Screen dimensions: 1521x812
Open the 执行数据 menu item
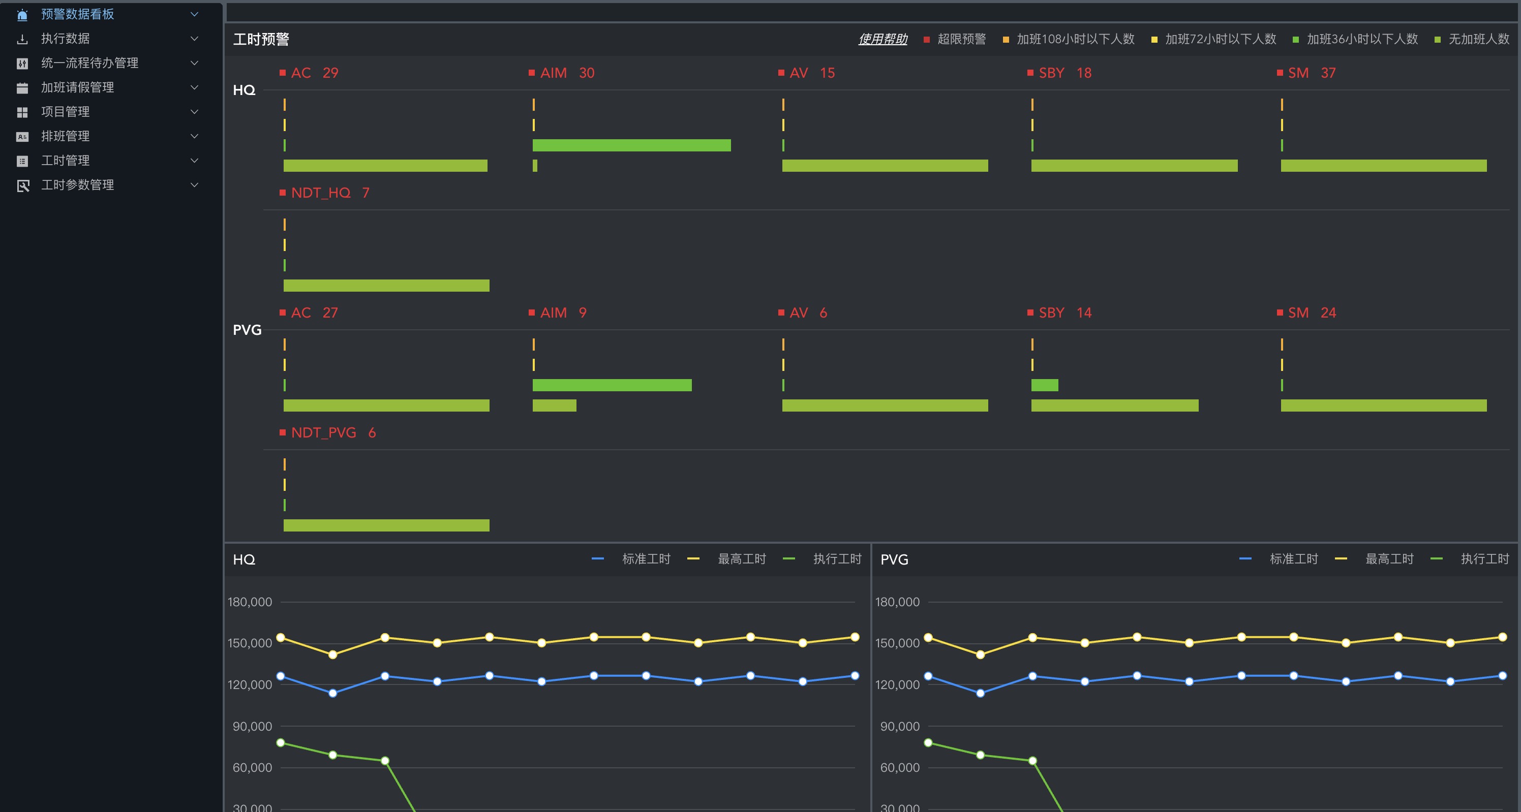111,39
